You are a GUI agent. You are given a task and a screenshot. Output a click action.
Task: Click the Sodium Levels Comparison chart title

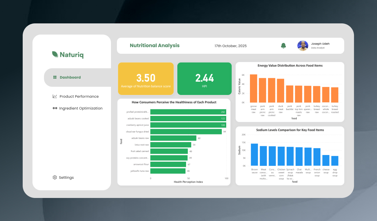pyautogui.click(x=290, y=130)
